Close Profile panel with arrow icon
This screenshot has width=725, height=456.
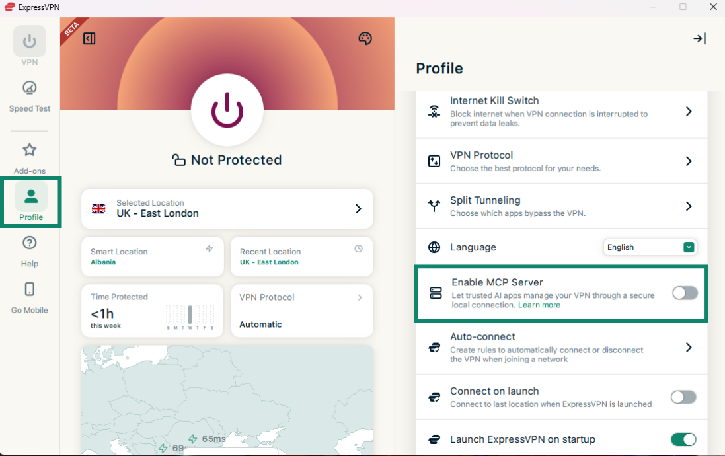(x=699, y=39)
